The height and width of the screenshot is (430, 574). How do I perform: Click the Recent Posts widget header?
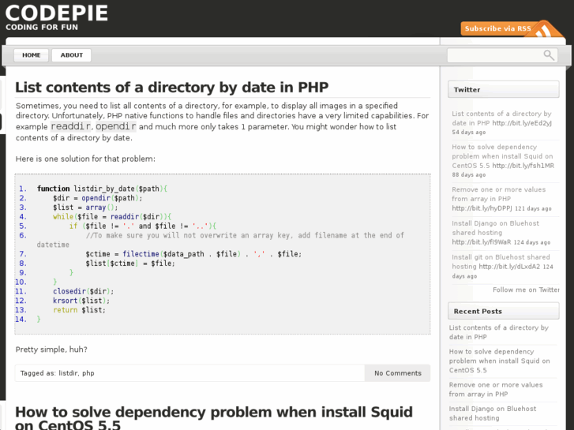click(504, 311)
